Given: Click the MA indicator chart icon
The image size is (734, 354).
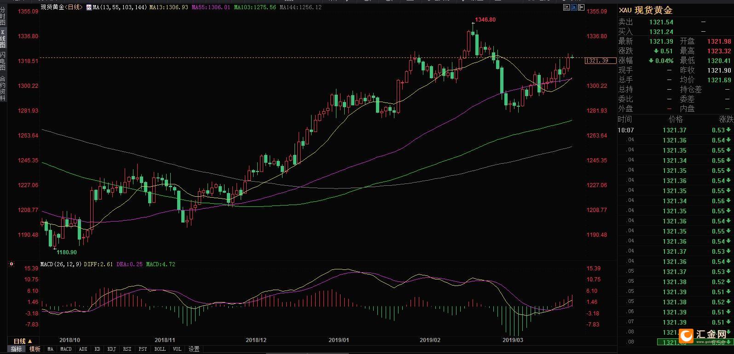Looking at the screenshot, I should [x=89, y=7].
